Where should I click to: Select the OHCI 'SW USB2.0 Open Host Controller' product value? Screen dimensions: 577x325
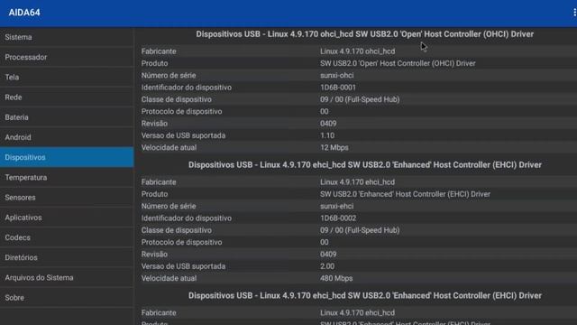[398, 63]
